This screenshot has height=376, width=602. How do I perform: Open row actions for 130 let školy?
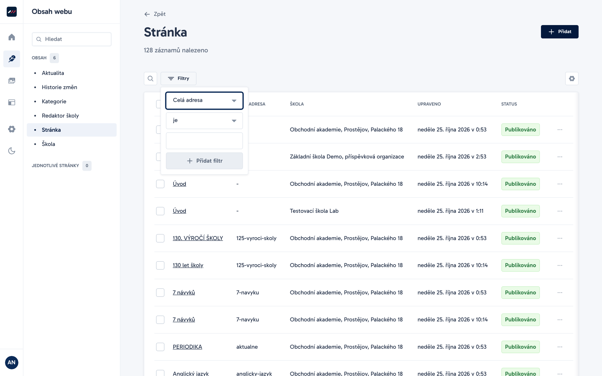(560, 265)
